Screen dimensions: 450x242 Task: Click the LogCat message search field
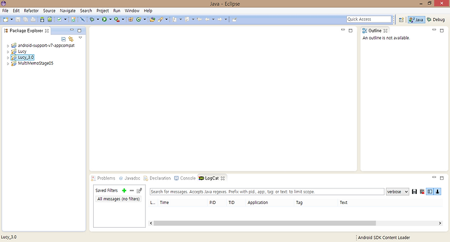click(267, 191)
